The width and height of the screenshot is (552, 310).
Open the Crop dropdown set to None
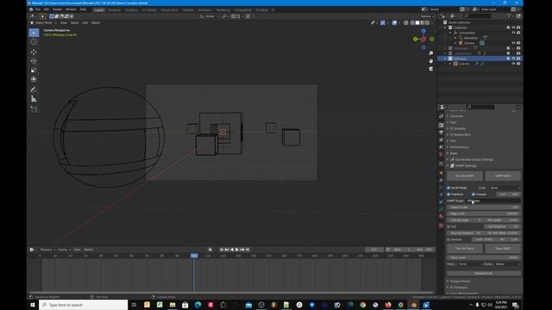505,188
